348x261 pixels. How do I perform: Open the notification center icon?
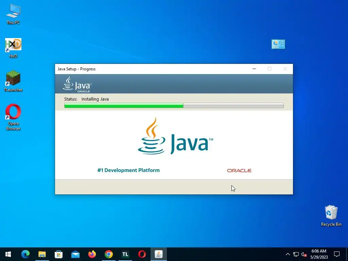tap(337, 254)
